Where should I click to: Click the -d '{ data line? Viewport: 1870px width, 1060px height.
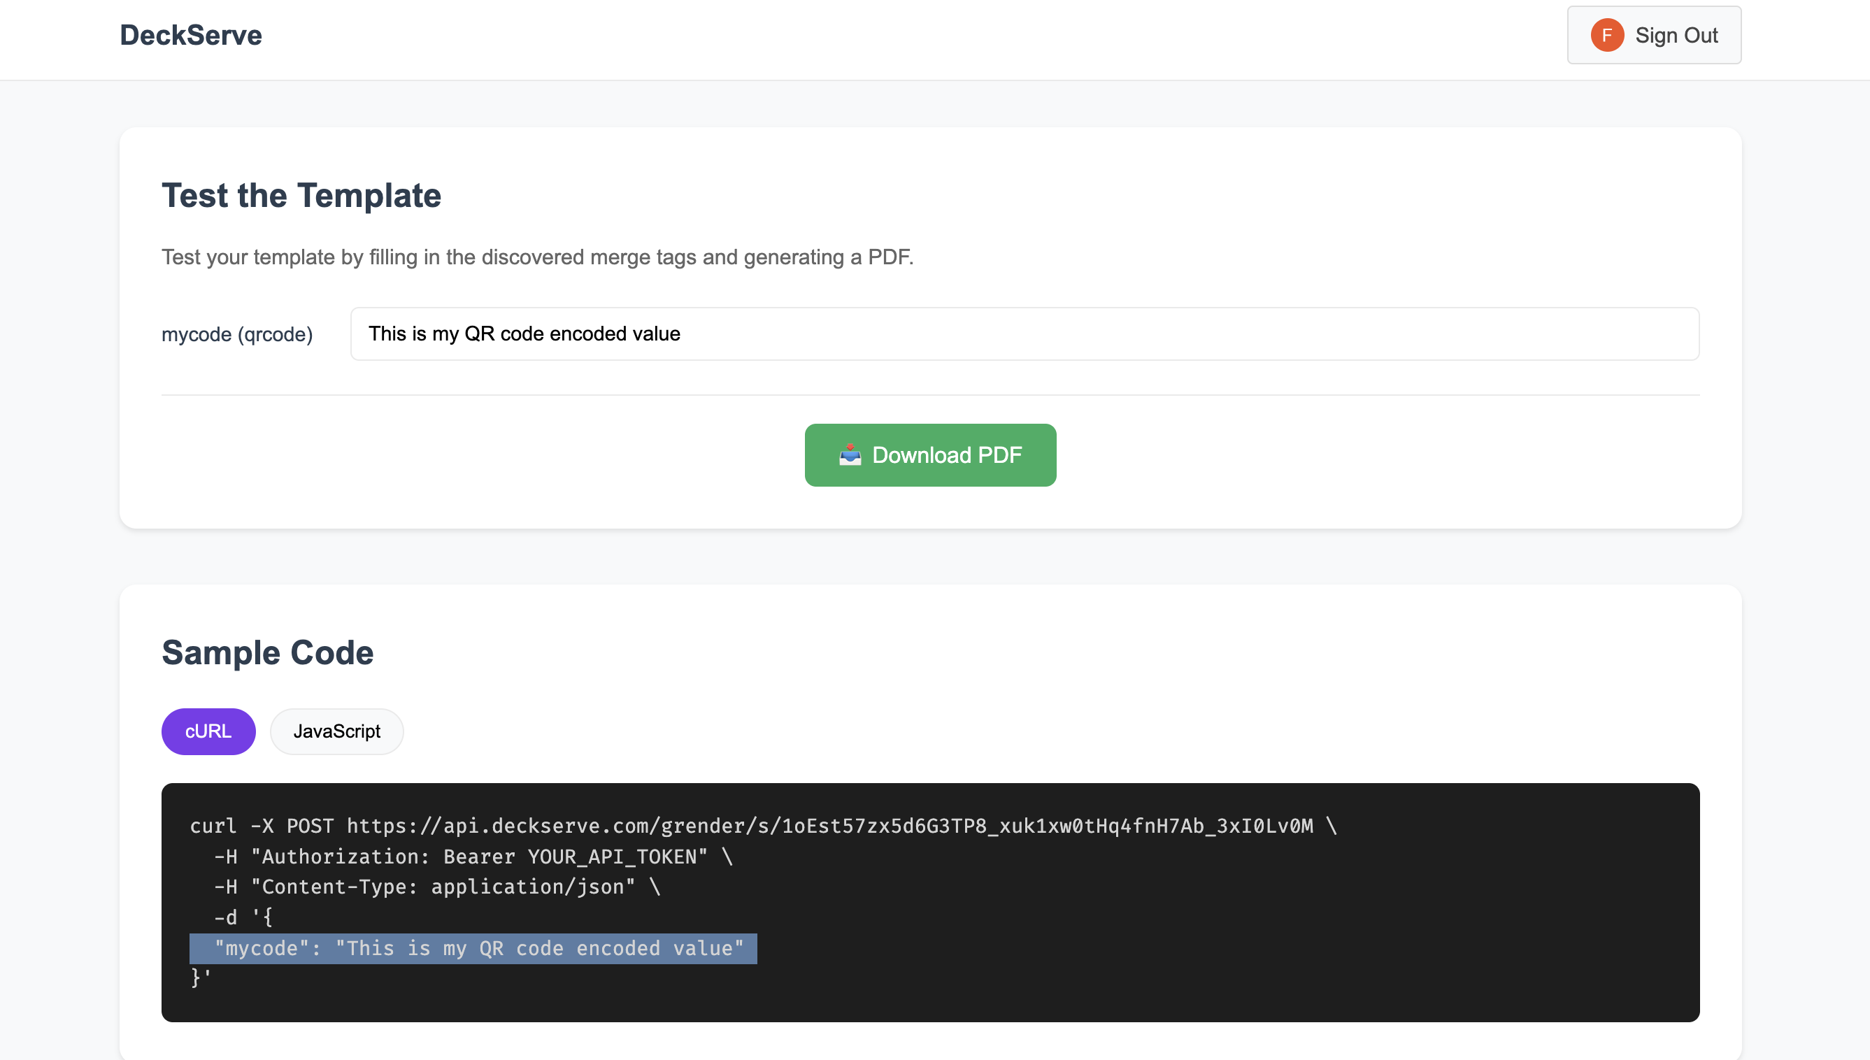pos(243,917)
